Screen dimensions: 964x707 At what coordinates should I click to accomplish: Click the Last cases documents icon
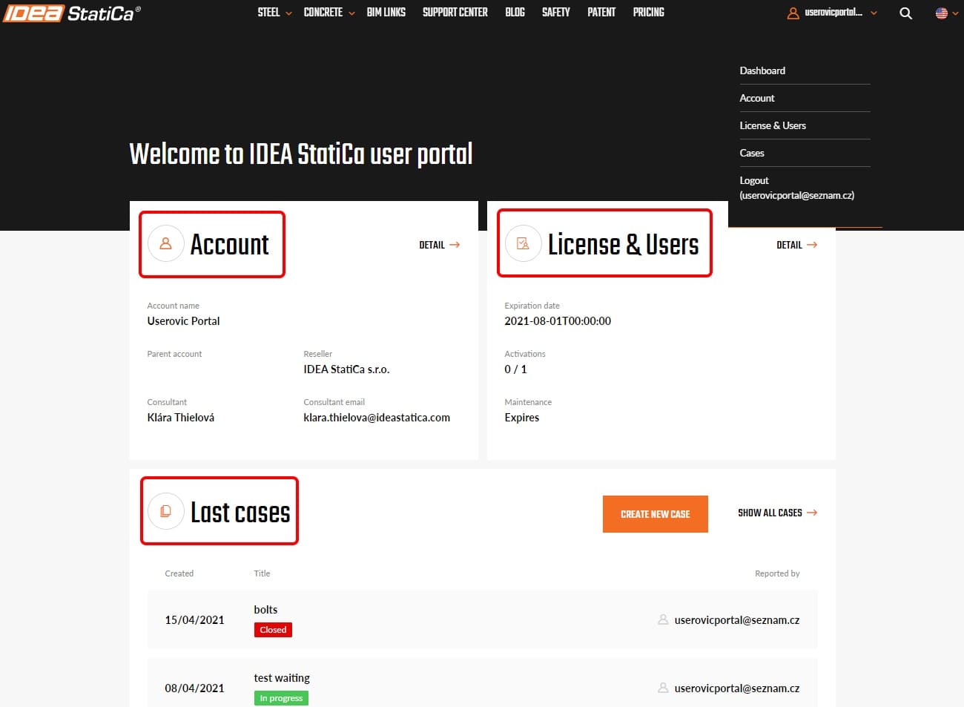[166, 511]
